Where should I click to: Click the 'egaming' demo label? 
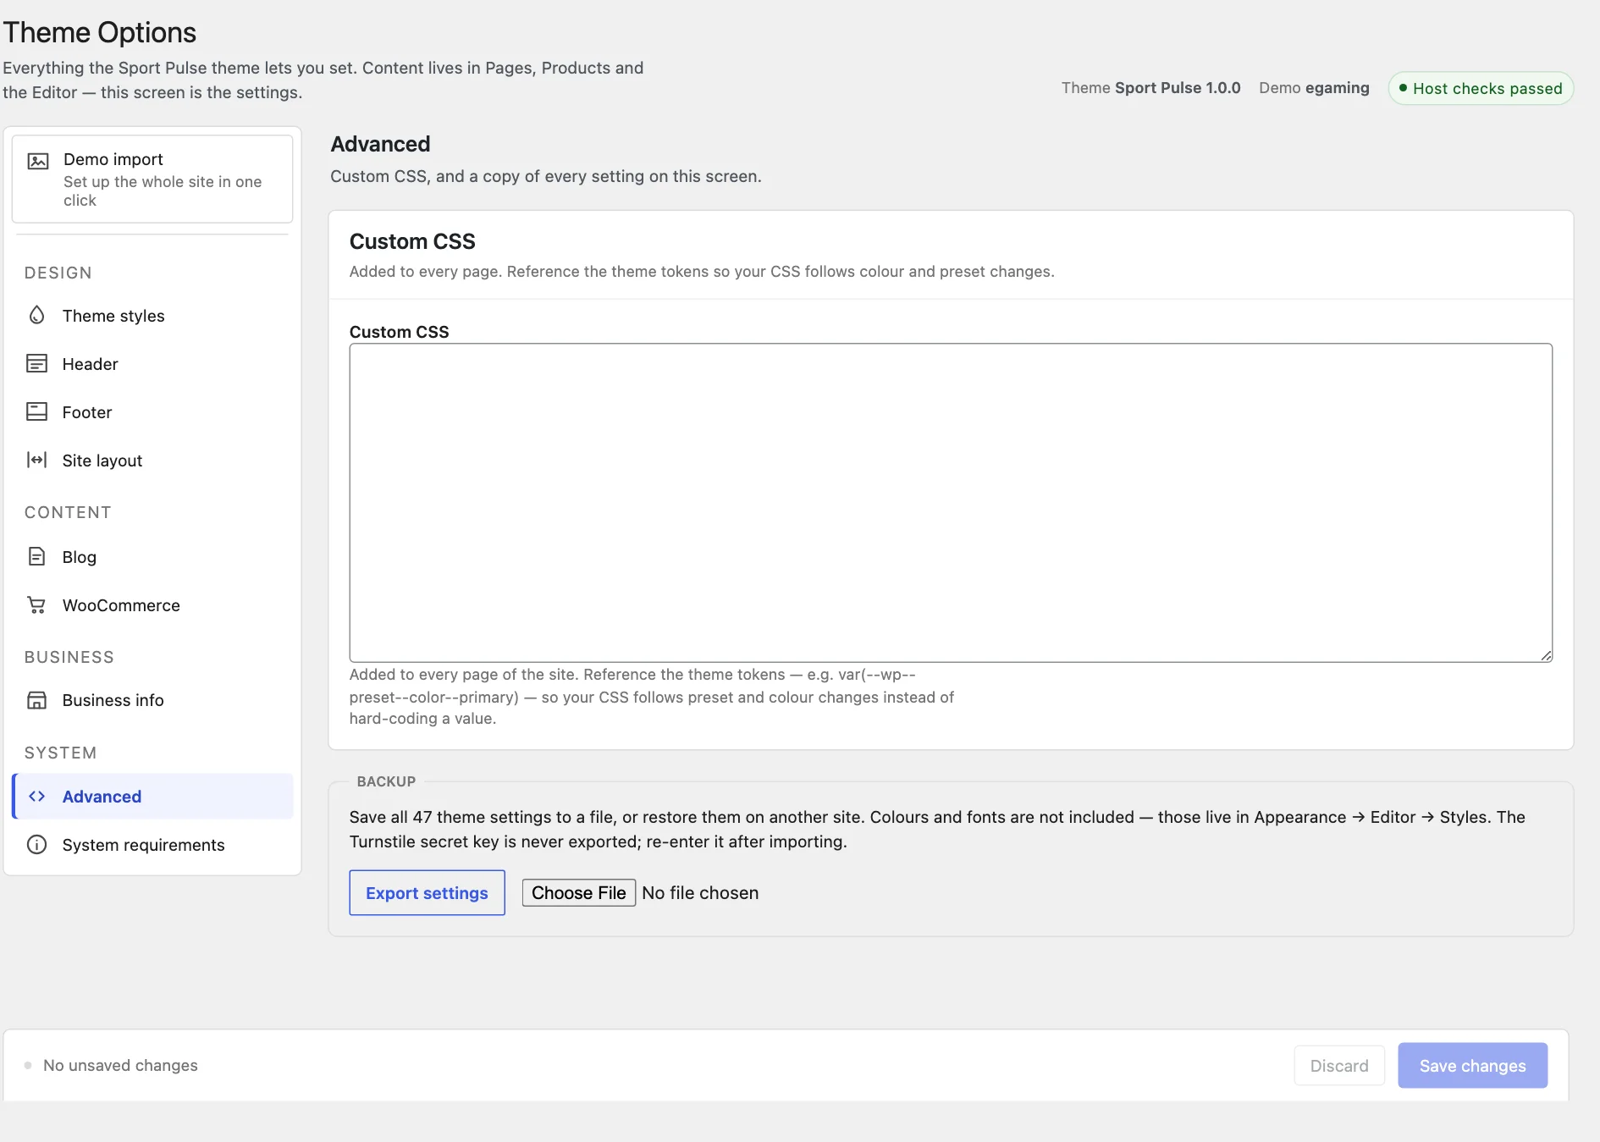pos(1338,88)
